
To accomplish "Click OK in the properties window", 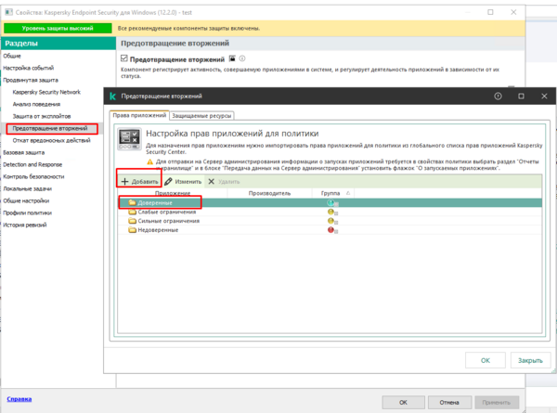I will (403, 403).
